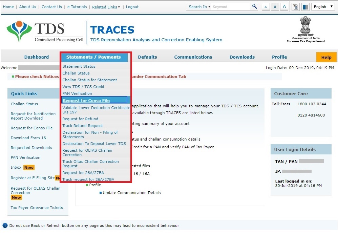Viewport: 338px width, 234px height.
Task: Open Download Form 16 quick link
Action: tap(28, 138)
